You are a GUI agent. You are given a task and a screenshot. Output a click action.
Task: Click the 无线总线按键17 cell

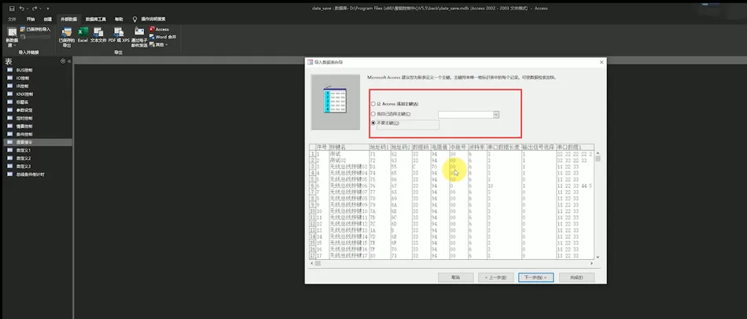point(348,255)
